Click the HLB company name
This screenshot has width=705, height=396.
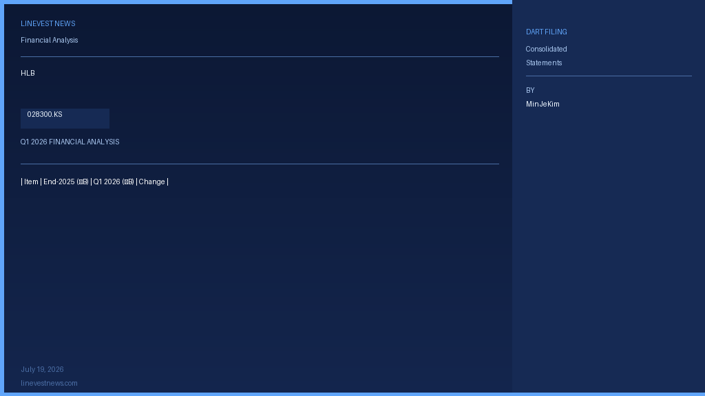pyautogui.click(x=28, y=73)
